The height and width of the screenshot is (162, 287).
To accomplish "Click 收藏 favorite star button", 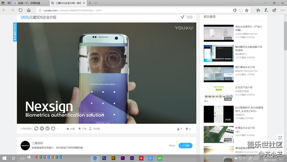I will point(71,129).
